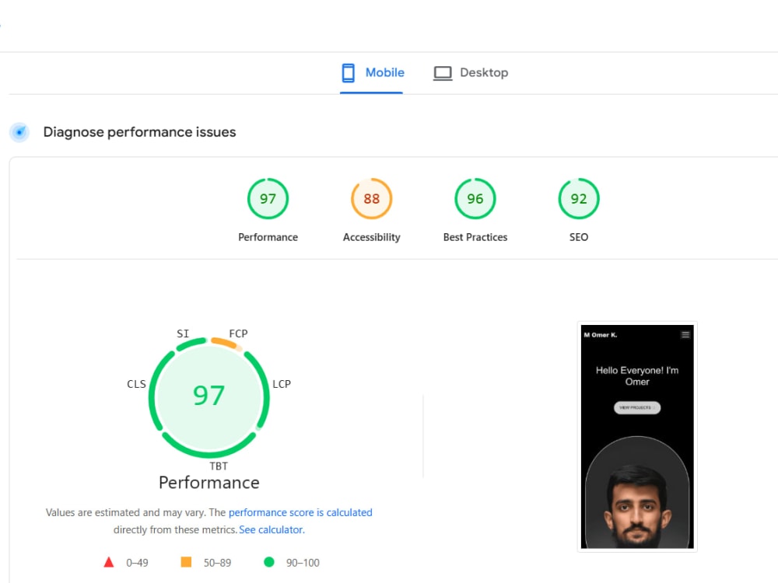Click the desktop laptop icon
778x583 pixels.
tap(443, 73)
